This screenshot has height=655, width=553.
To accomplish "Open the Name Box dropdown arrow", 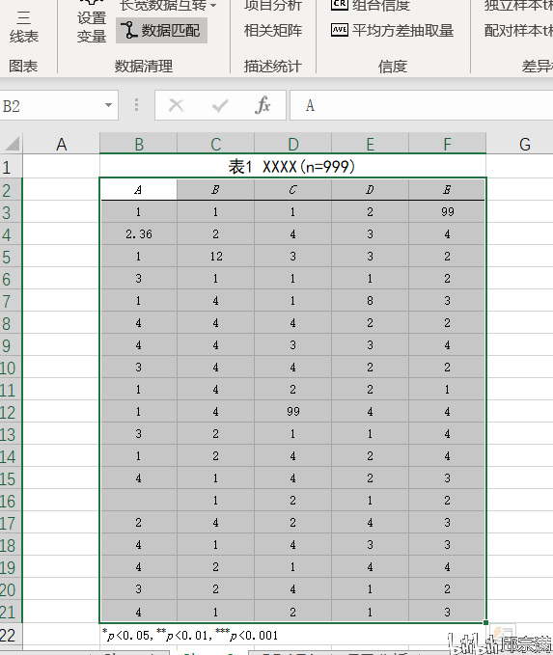I will [x=108, y=105].
